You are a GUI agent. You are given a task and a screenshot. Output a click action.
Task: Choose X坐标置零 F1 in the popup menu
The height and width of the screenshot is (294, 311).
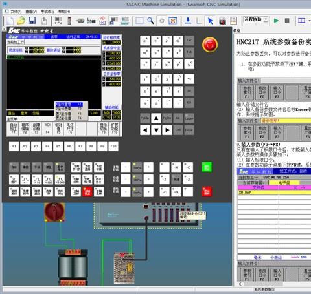(69, 104)
